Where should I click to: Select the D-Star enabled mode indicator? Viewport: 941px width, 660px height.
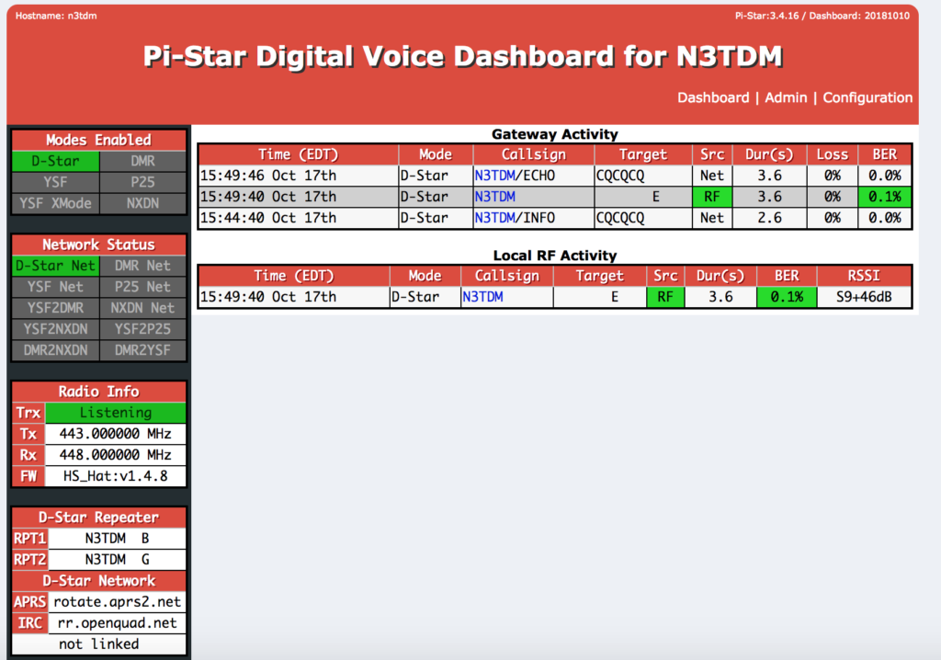point(55,162)
